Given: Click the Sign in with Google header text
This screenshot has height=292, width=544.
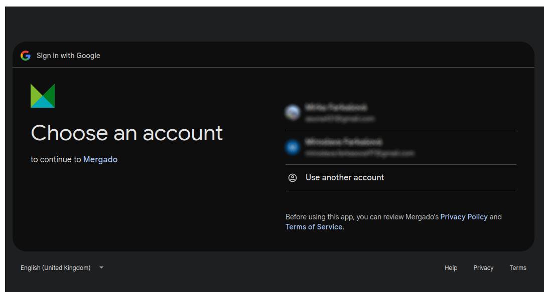Looking at the screenshot, I should (x=68, y=56).
